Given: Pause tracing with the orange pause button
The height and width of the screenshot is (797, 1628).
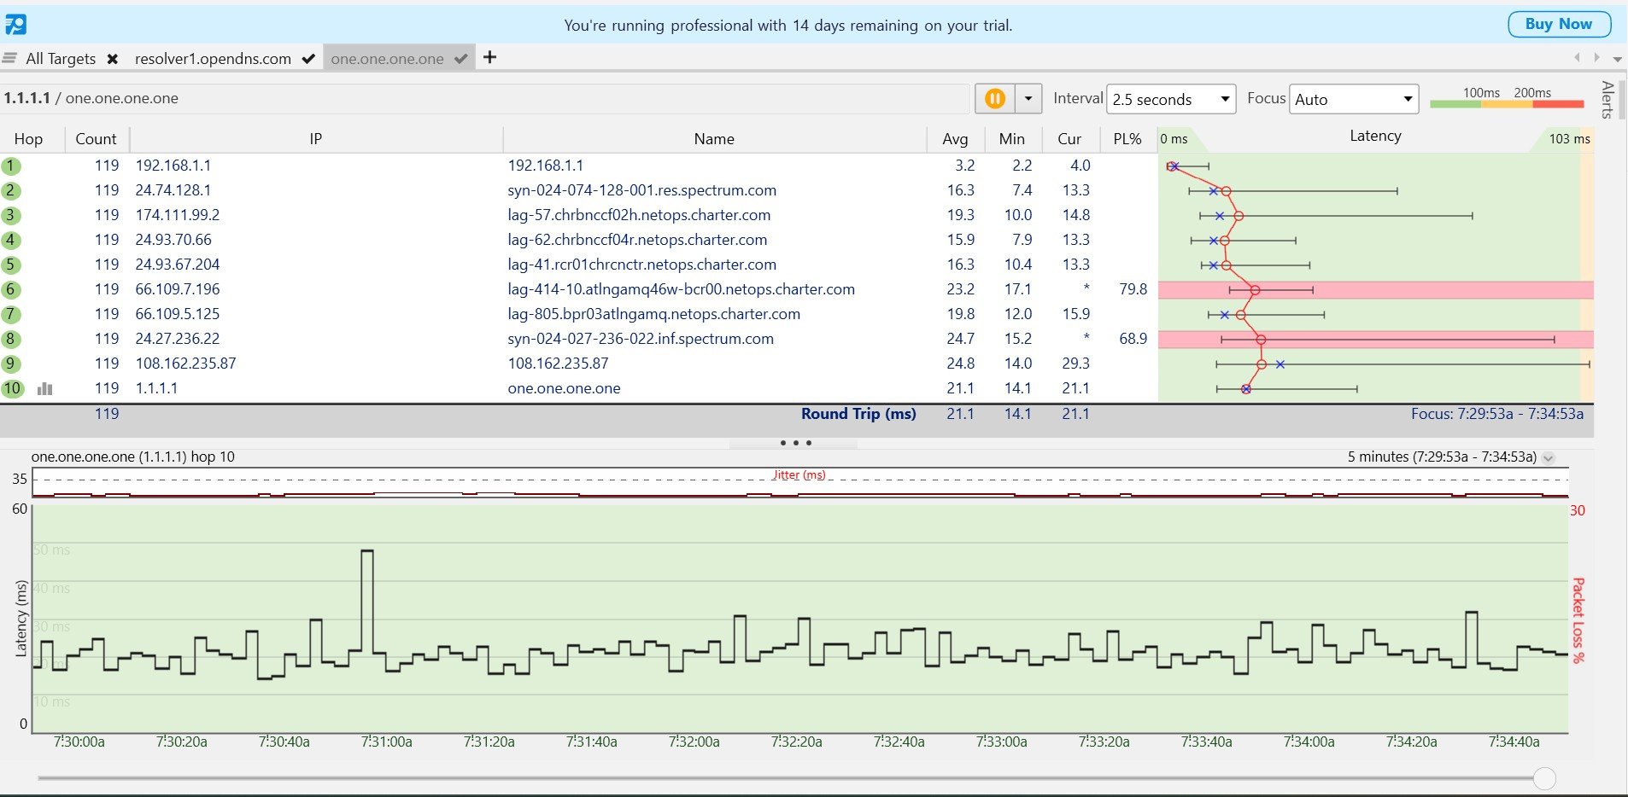Looking at the screenshot, I should [995, 99].
